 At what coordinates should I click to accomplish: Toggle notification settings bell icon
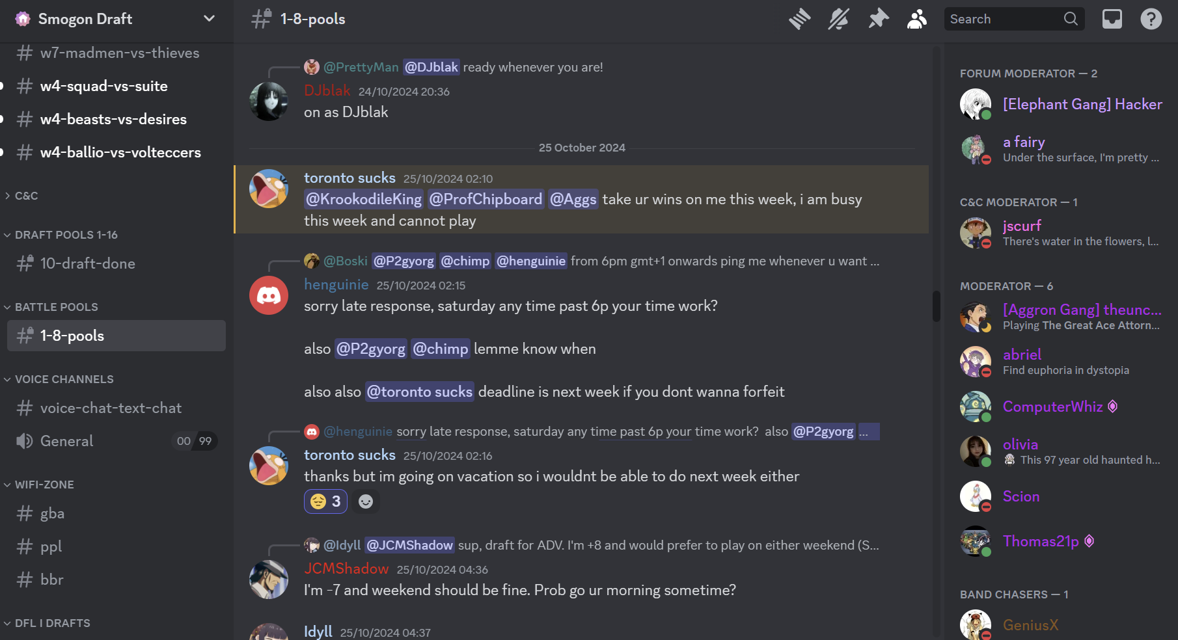click(x=839, y=20)
